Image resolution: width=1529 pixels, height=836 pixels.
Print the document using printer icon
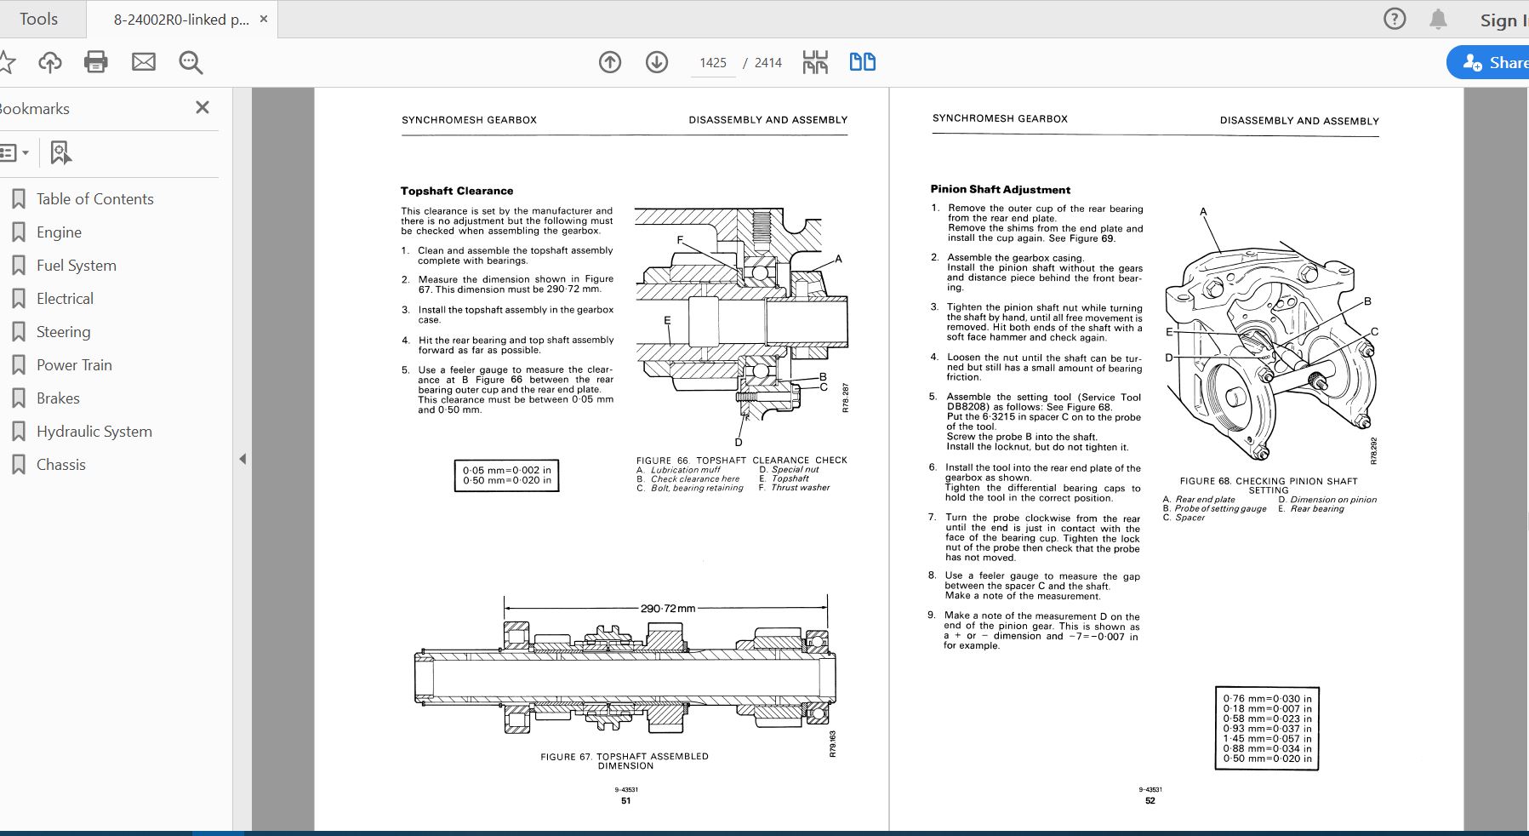(x=96, y=62)
